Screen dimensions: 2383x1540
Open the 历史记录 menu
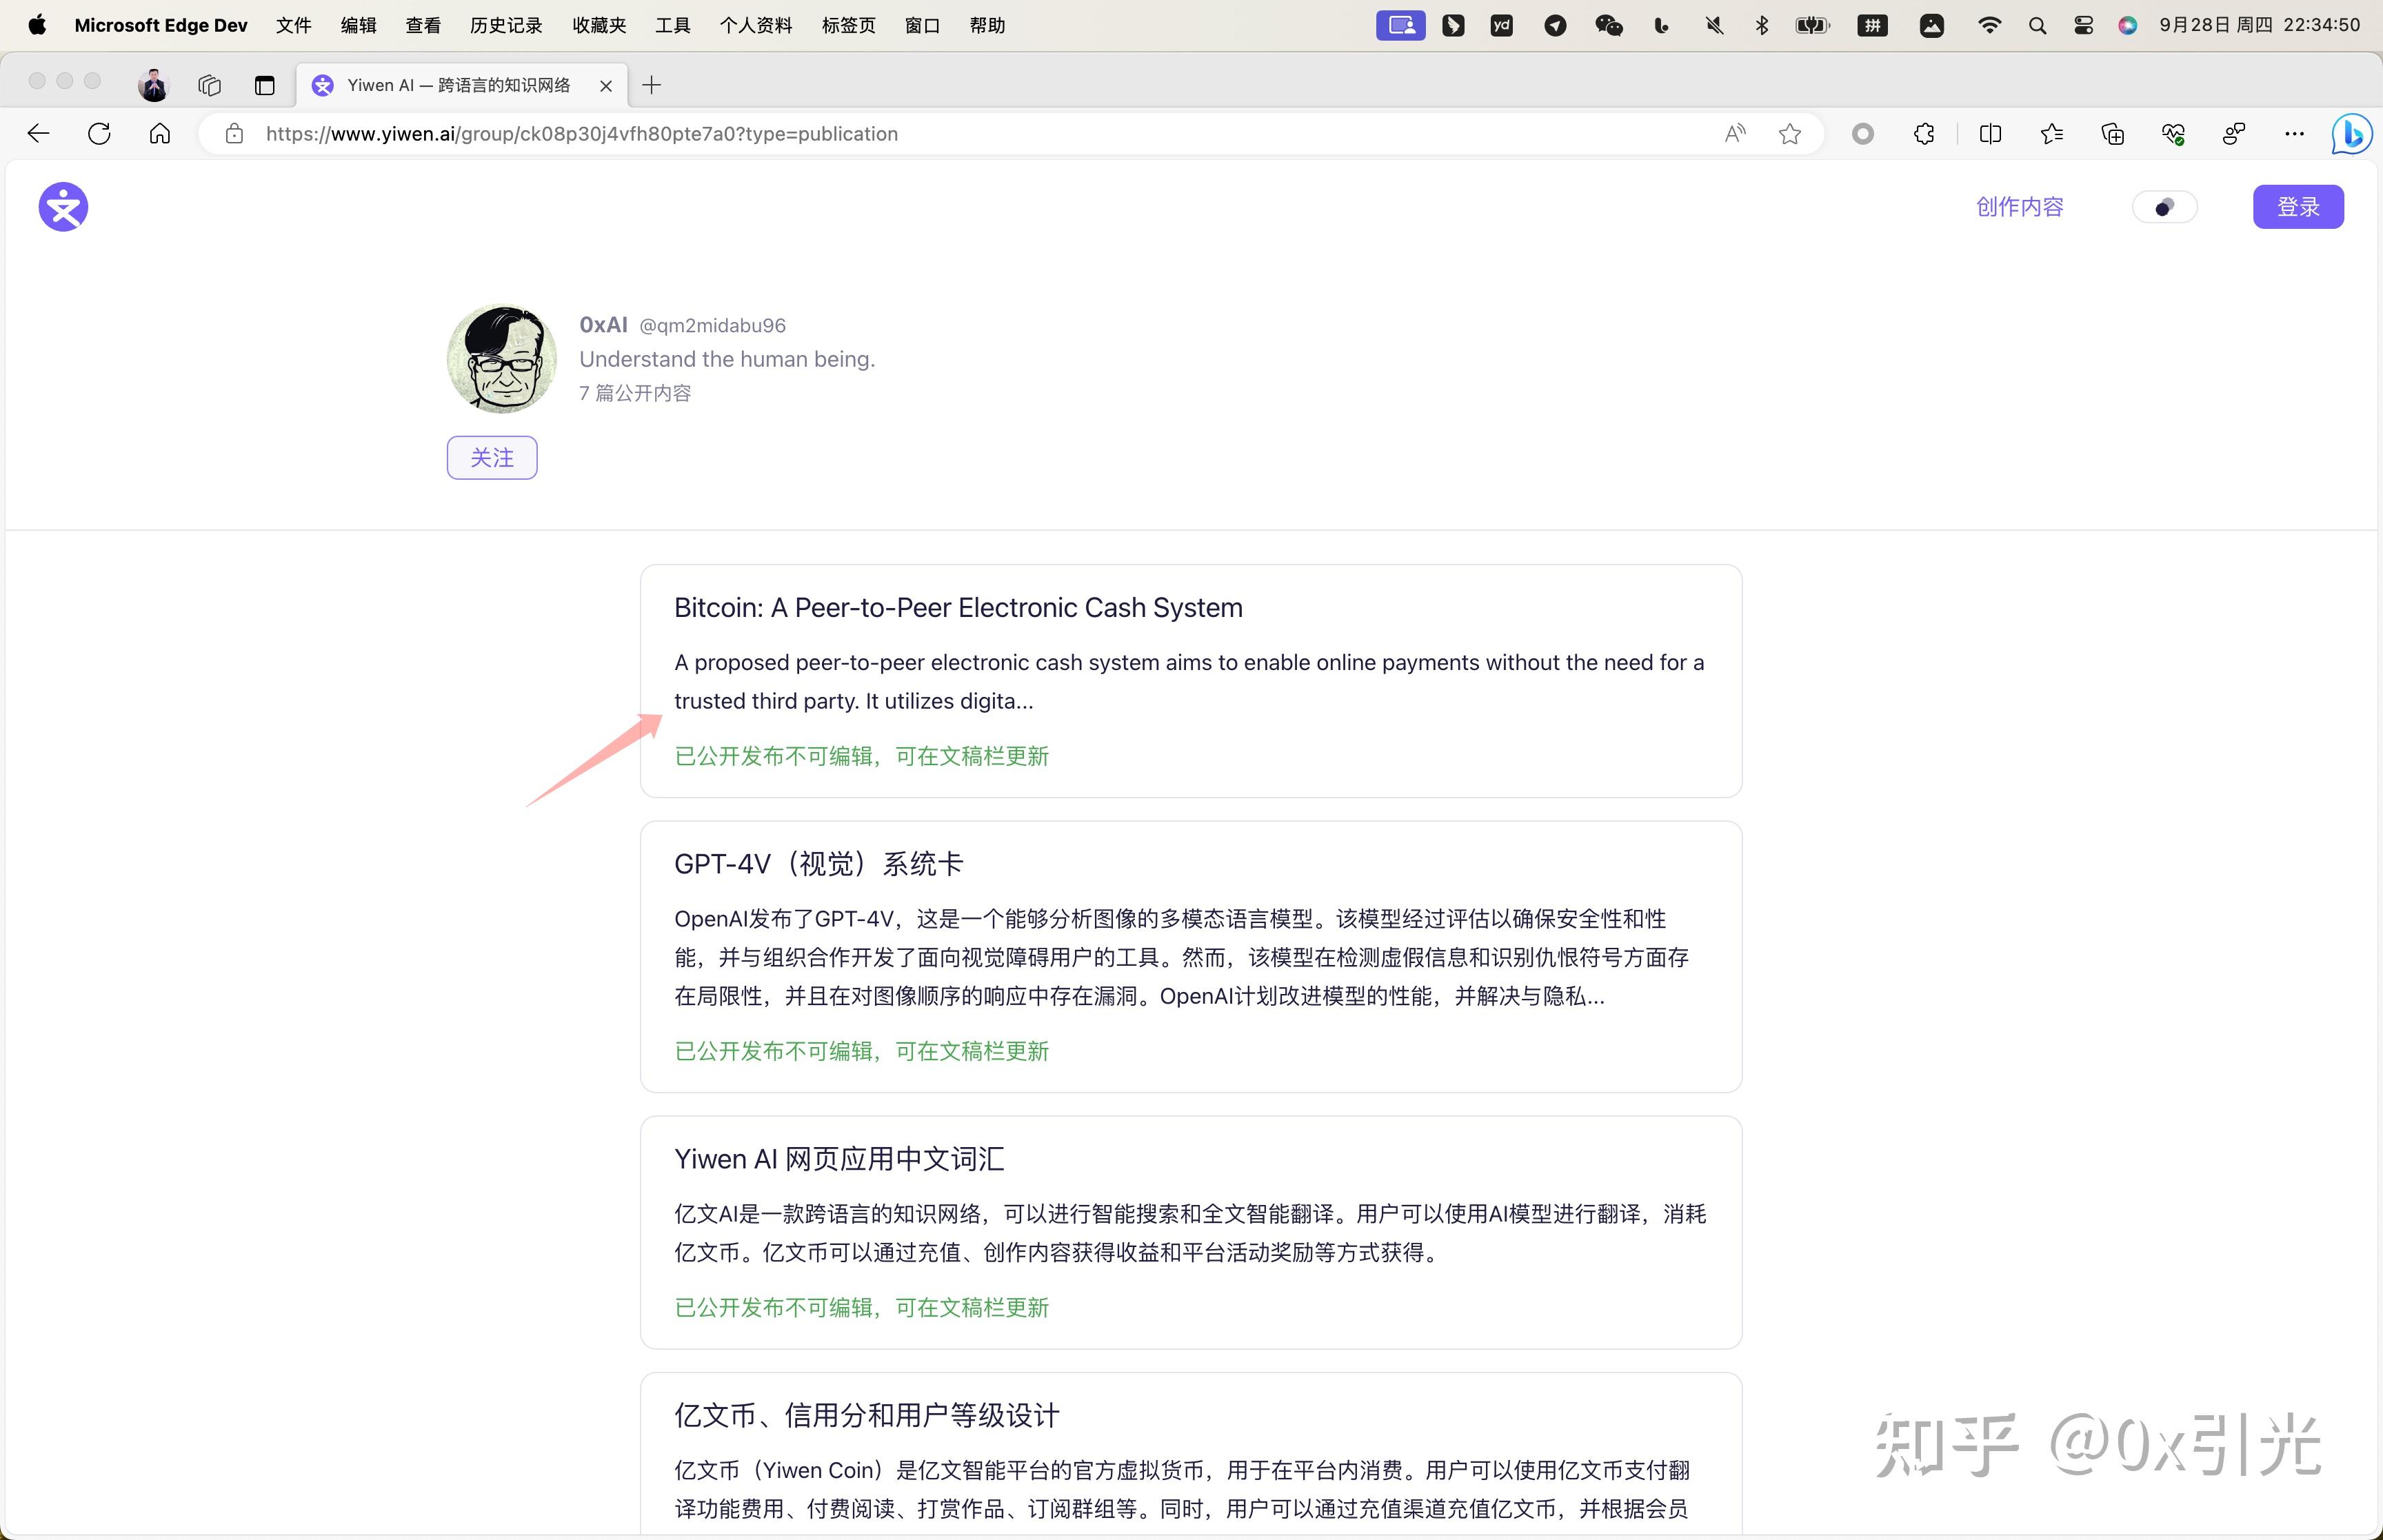coord(506,25)
